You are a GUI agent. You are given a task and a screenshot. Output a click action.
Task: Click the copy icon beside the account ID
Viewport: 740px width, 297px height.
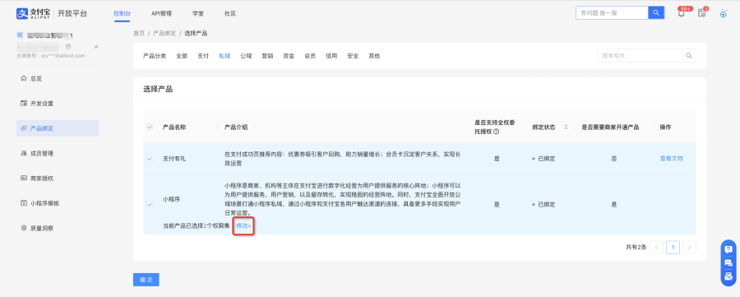point(68,47)
